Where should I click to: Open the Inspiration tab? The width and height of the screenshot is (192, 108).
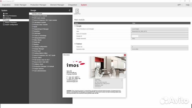6,5
